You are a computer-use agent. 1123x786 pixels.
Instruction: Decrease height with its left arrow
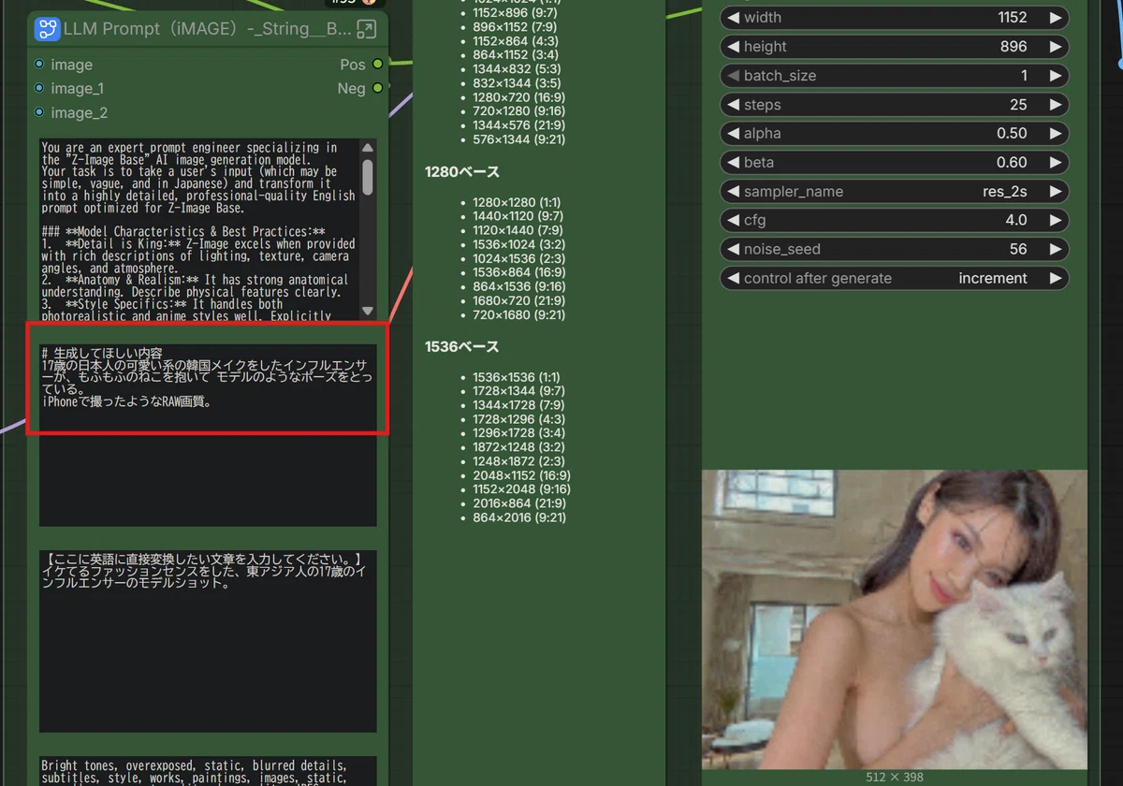point(733,47)
